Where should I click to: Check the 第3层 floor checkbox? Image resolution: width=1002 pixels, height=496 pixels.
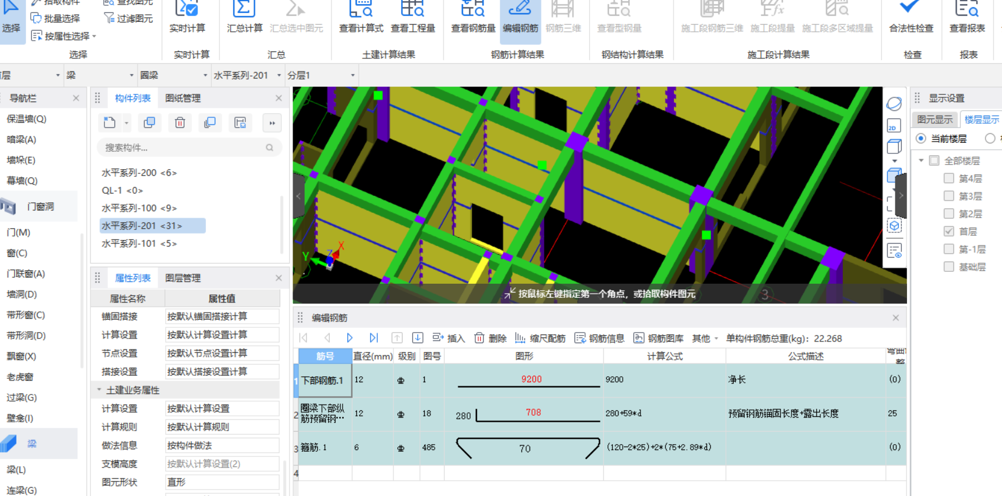949,196
